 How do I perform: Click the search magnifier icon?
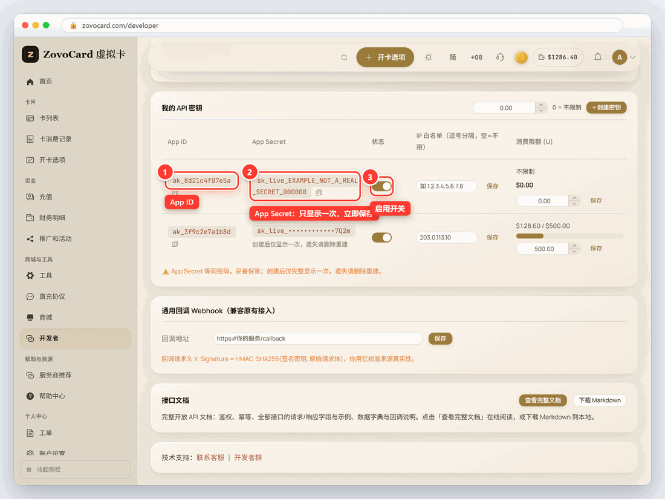344,57
